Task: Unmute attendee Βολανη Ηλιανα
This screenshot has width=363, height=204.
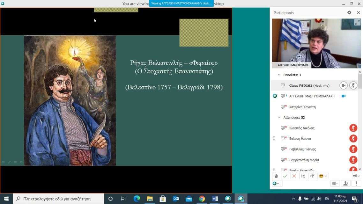Action: 353,139
